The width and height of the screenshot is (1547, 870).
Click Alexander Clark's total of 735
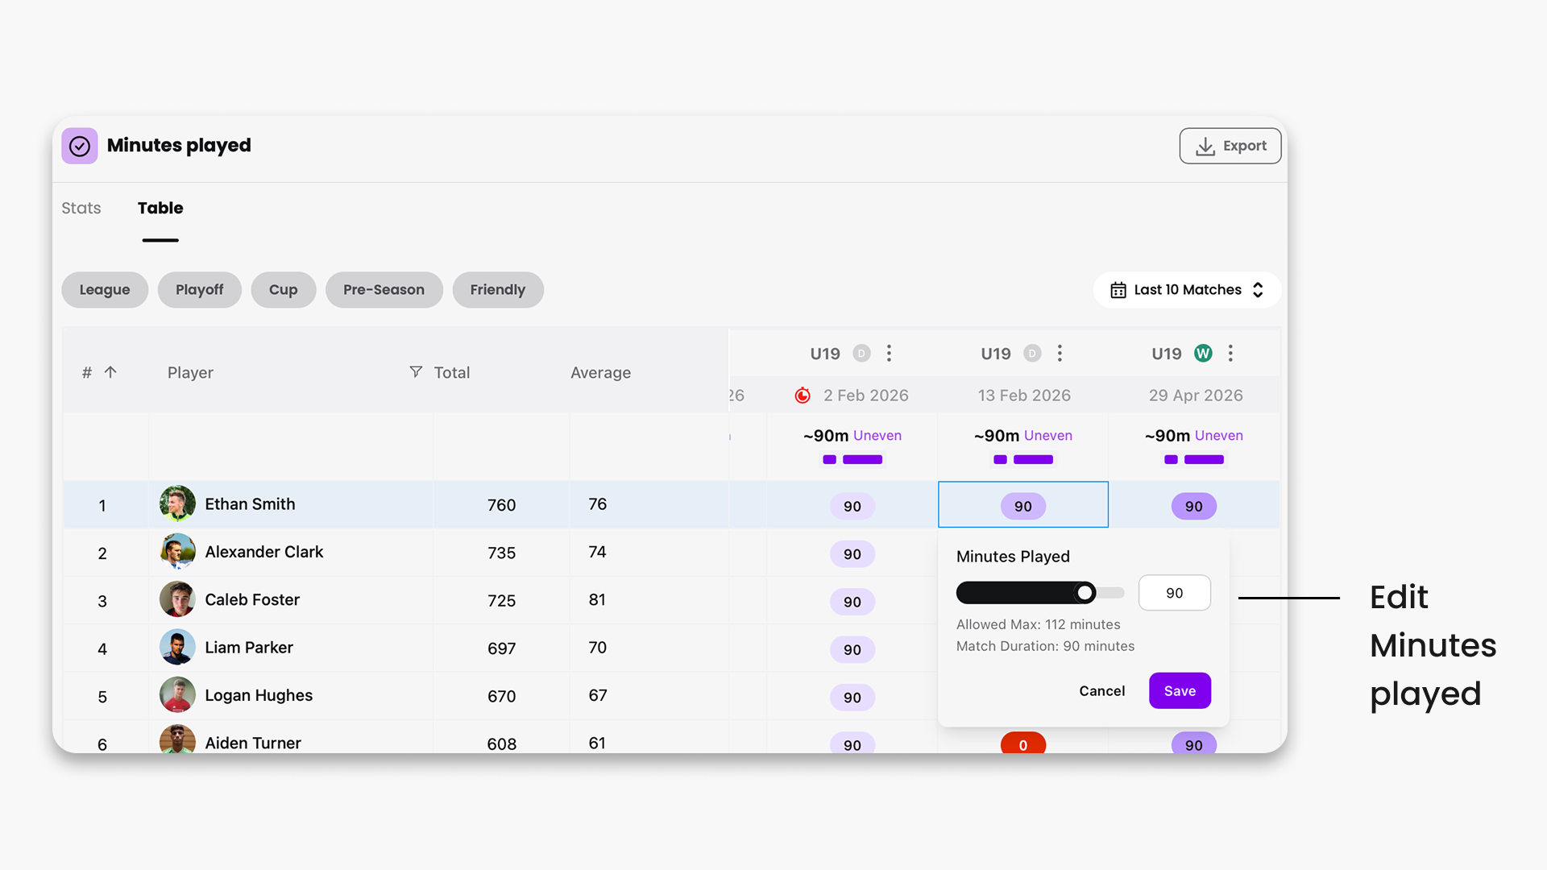501,553
